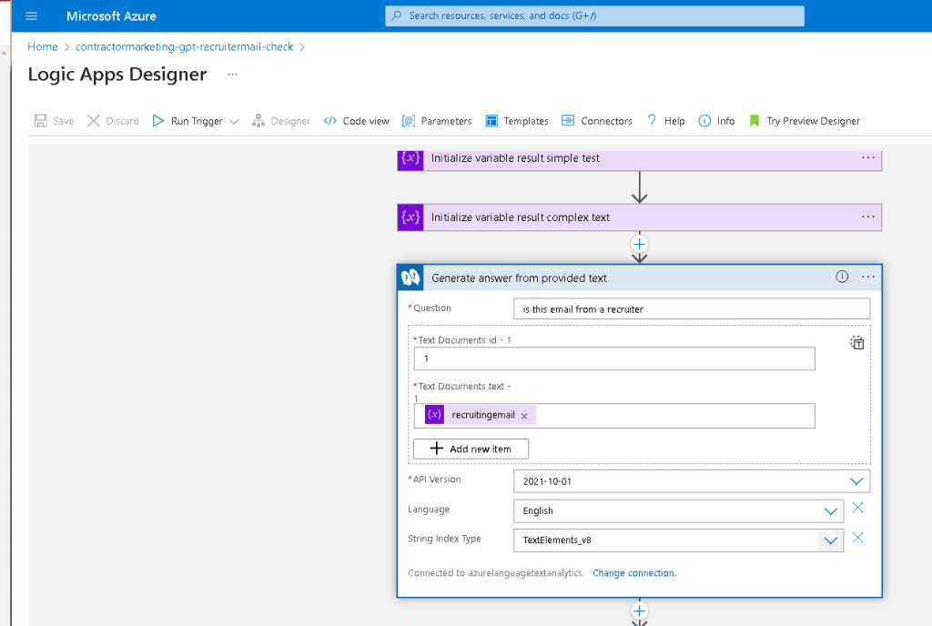Select the recruitingemail variable token
This screenshot has height=626, width=932.
(x=479, y=415)
